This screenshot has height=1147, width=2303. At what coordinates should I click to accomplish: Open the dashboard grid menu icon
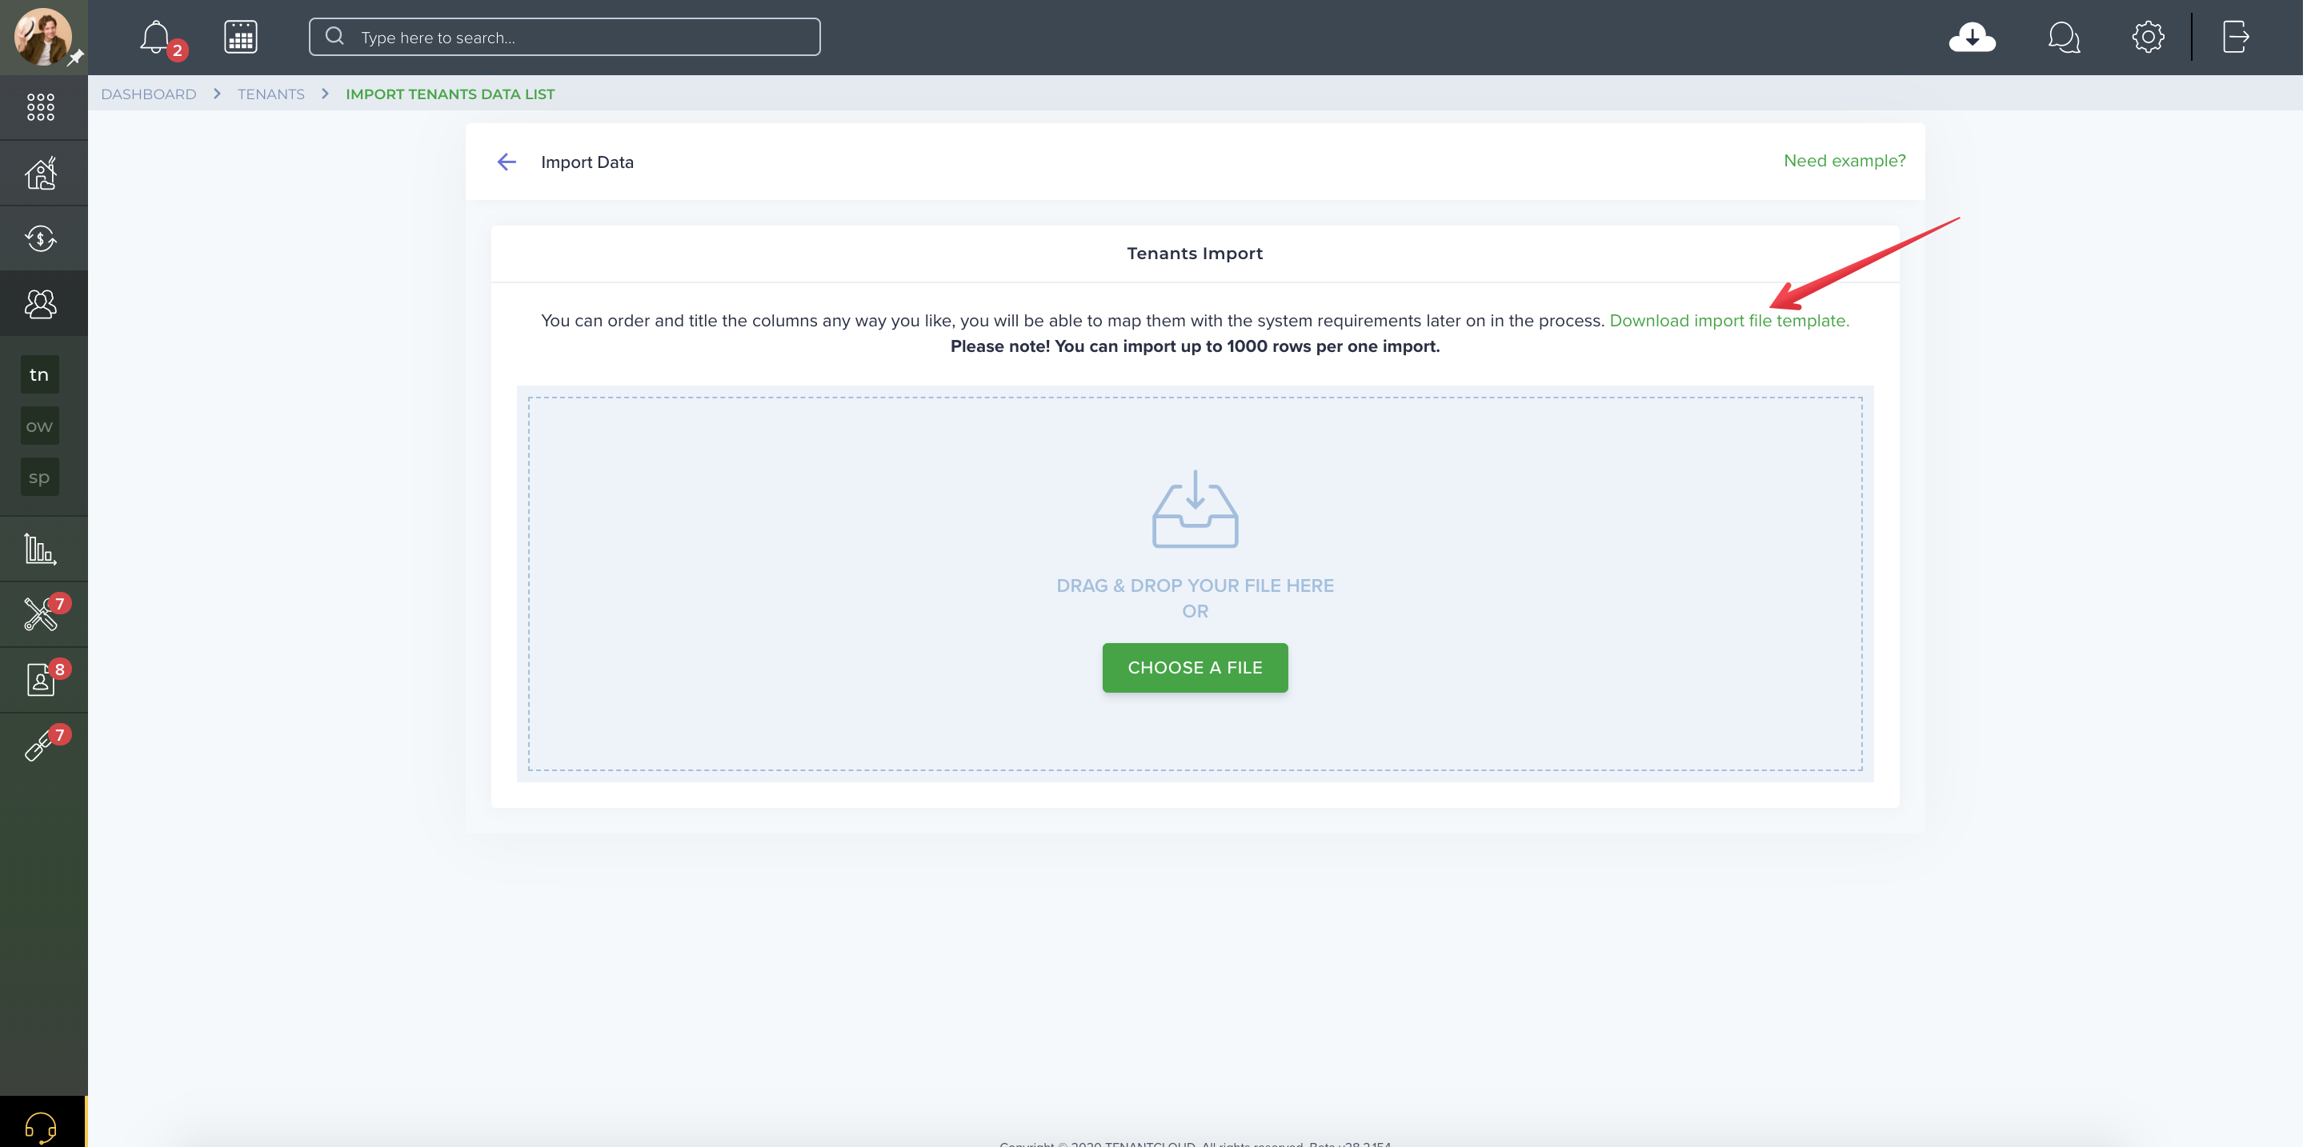[40, 107]
